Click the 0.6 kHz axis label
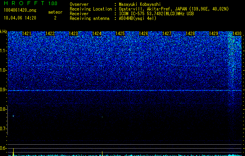The image size is (245, 156). 3,148
